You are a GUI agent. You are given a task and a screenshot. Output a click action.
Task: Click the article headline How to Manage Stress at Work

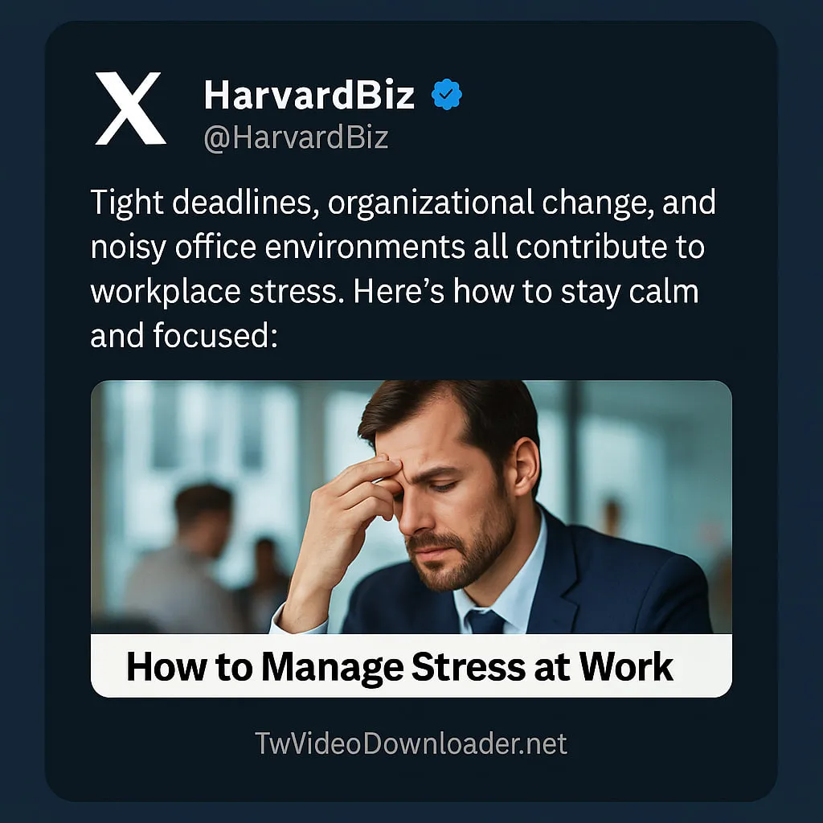[399, 667]
